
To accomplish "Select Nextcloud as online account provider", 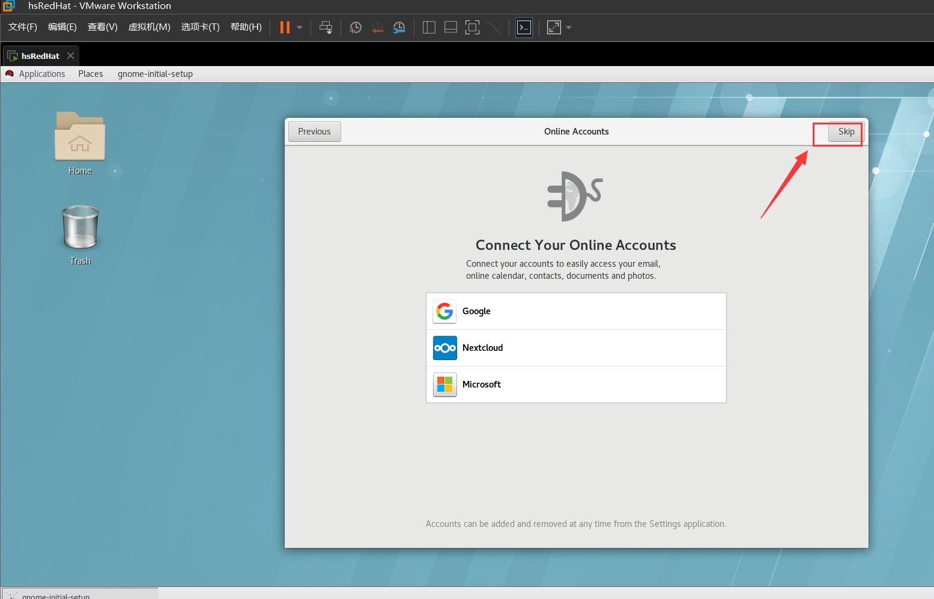I will point(576,348).
